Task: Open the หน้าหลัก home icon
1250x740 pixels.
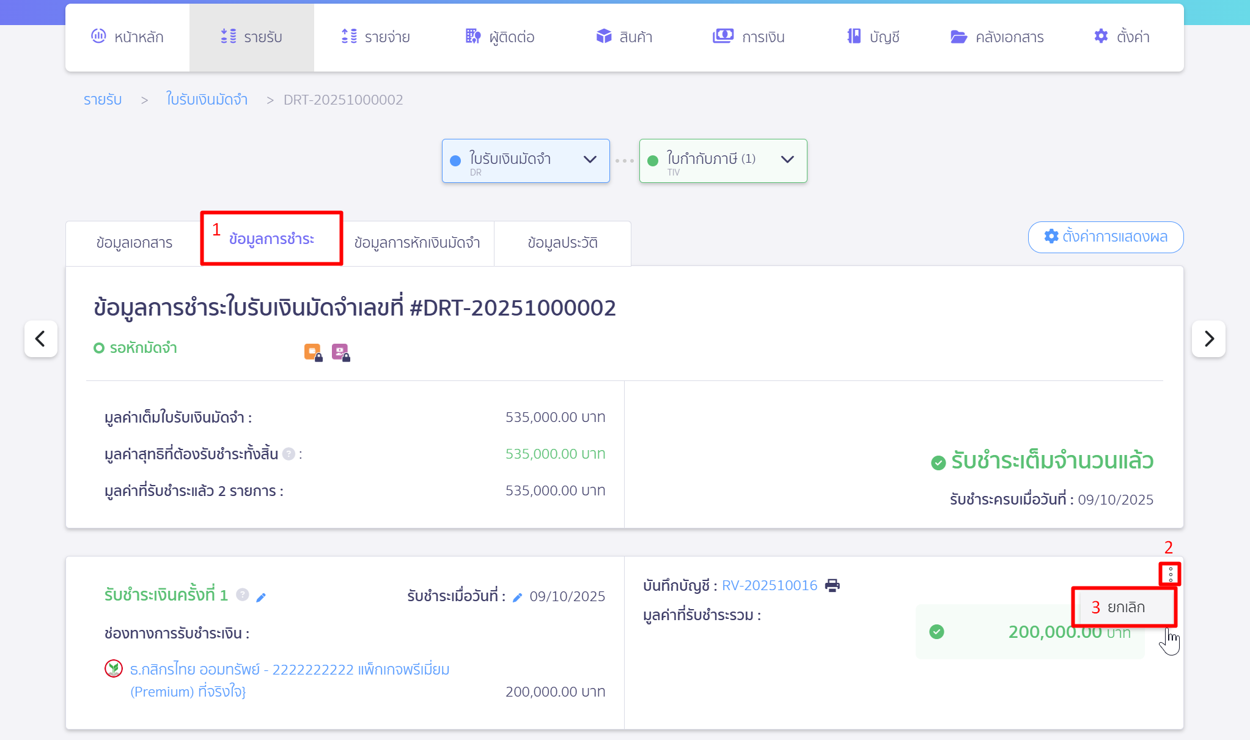Action: click(x=99, y=36)
